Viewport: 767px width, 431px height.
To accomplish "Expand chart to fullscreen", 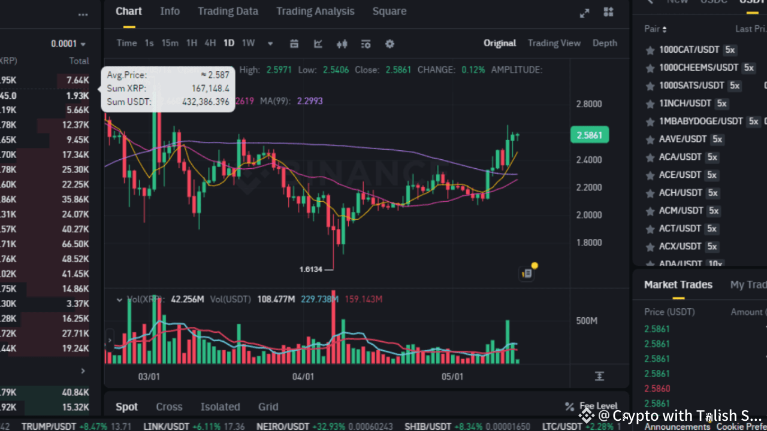I will 584,13.
